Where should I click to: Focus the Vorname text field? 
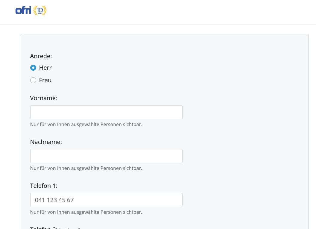106,112
